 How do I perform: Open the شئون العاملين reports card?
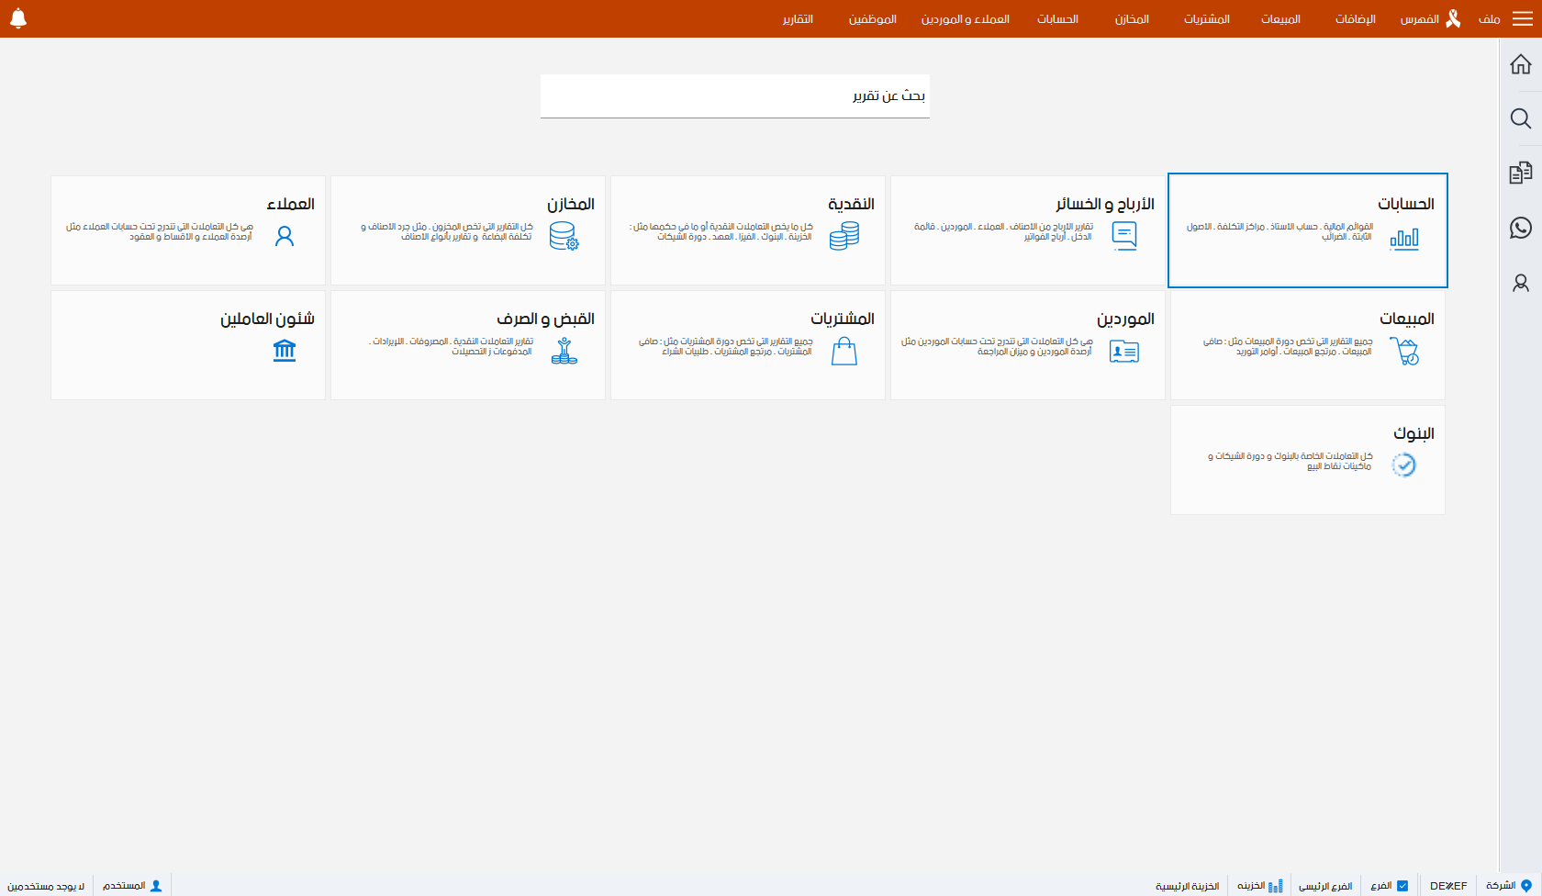[x=188, y=345]
